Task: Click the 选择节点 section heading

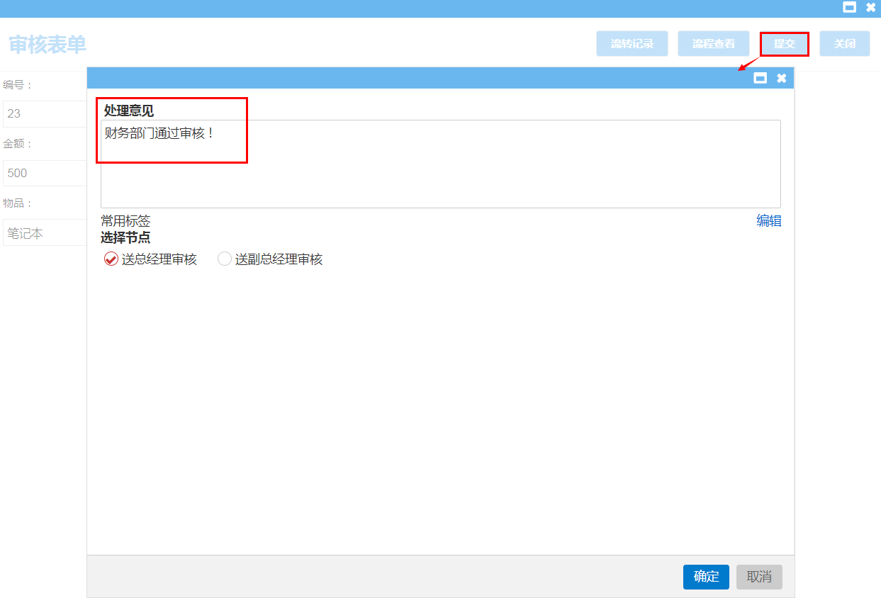Action: 125,238
